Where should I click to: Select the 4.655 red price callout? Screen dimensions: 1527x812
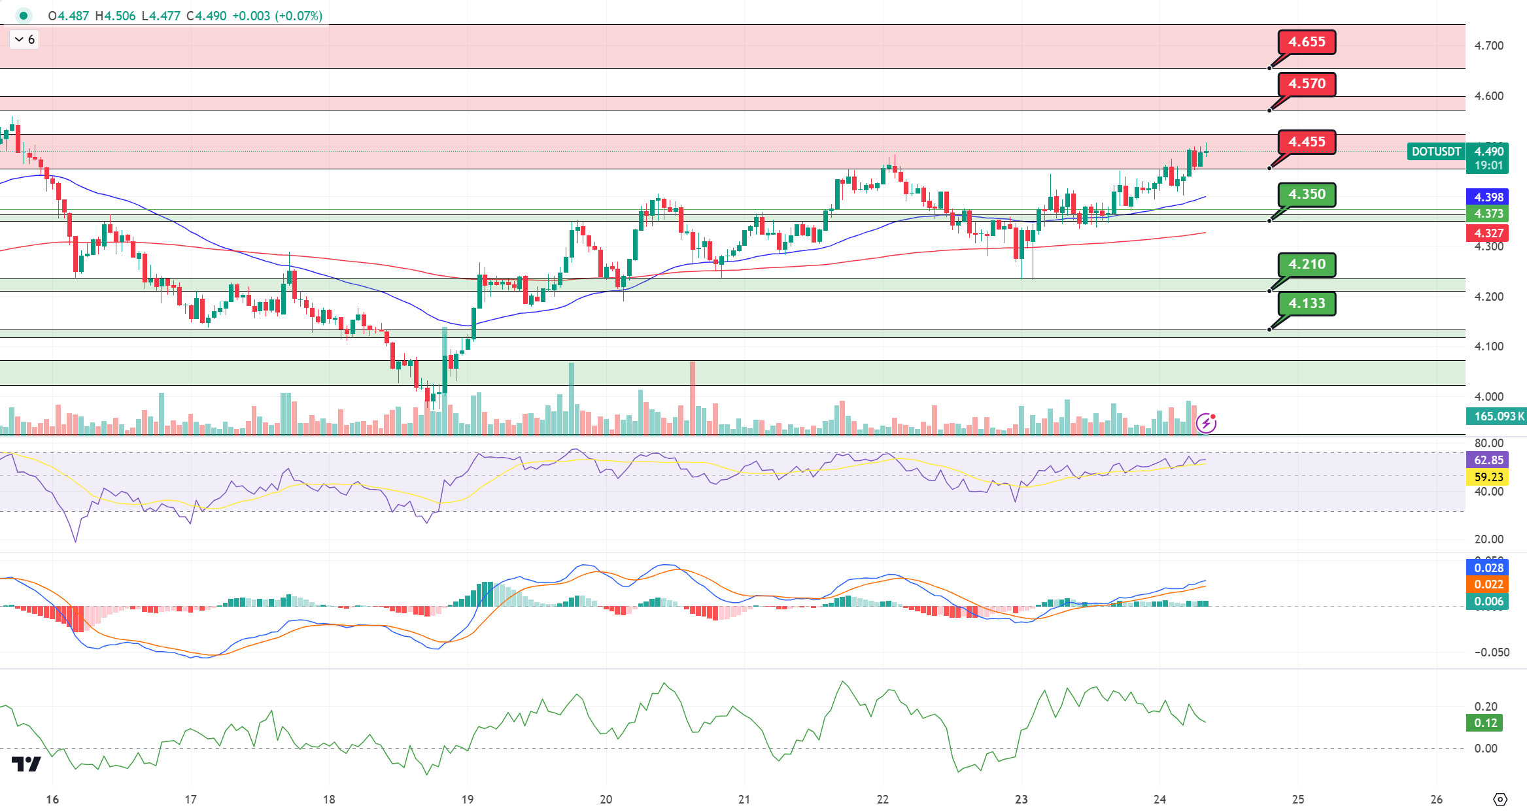point(1307,42)
